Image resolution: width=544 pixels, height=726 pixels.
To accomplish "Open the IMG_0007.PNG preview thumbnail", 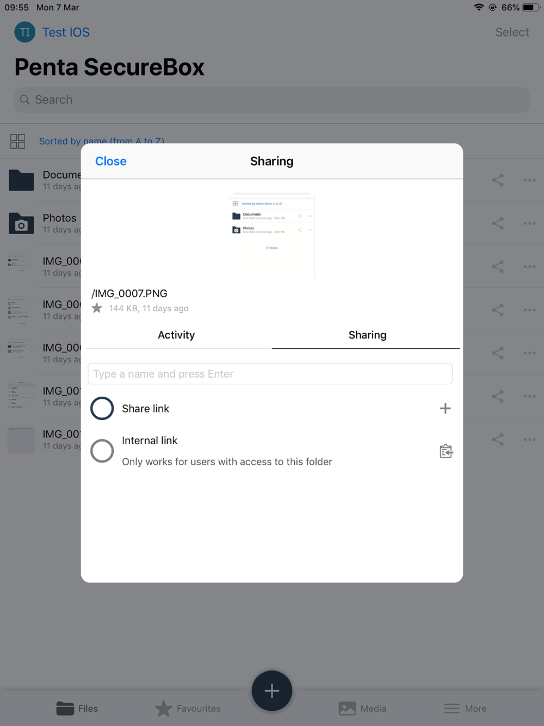I will 272,235.
